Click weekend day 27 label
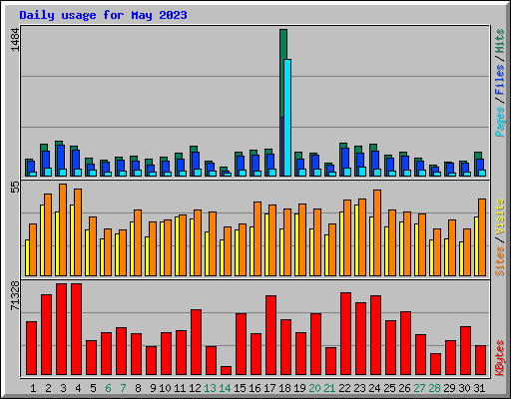The image size is (511, 399). [x=419, y=388]
